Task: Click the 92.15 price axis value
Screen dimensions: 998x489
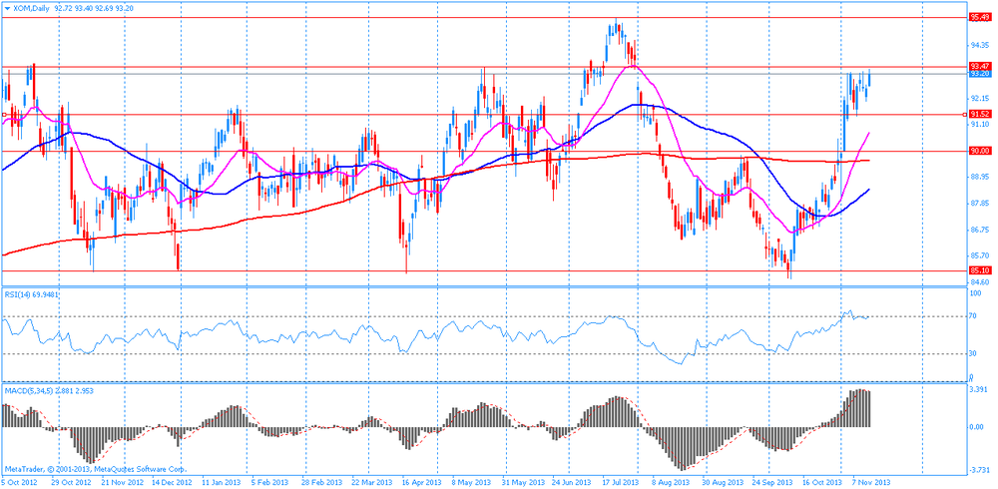Action: 980,98
